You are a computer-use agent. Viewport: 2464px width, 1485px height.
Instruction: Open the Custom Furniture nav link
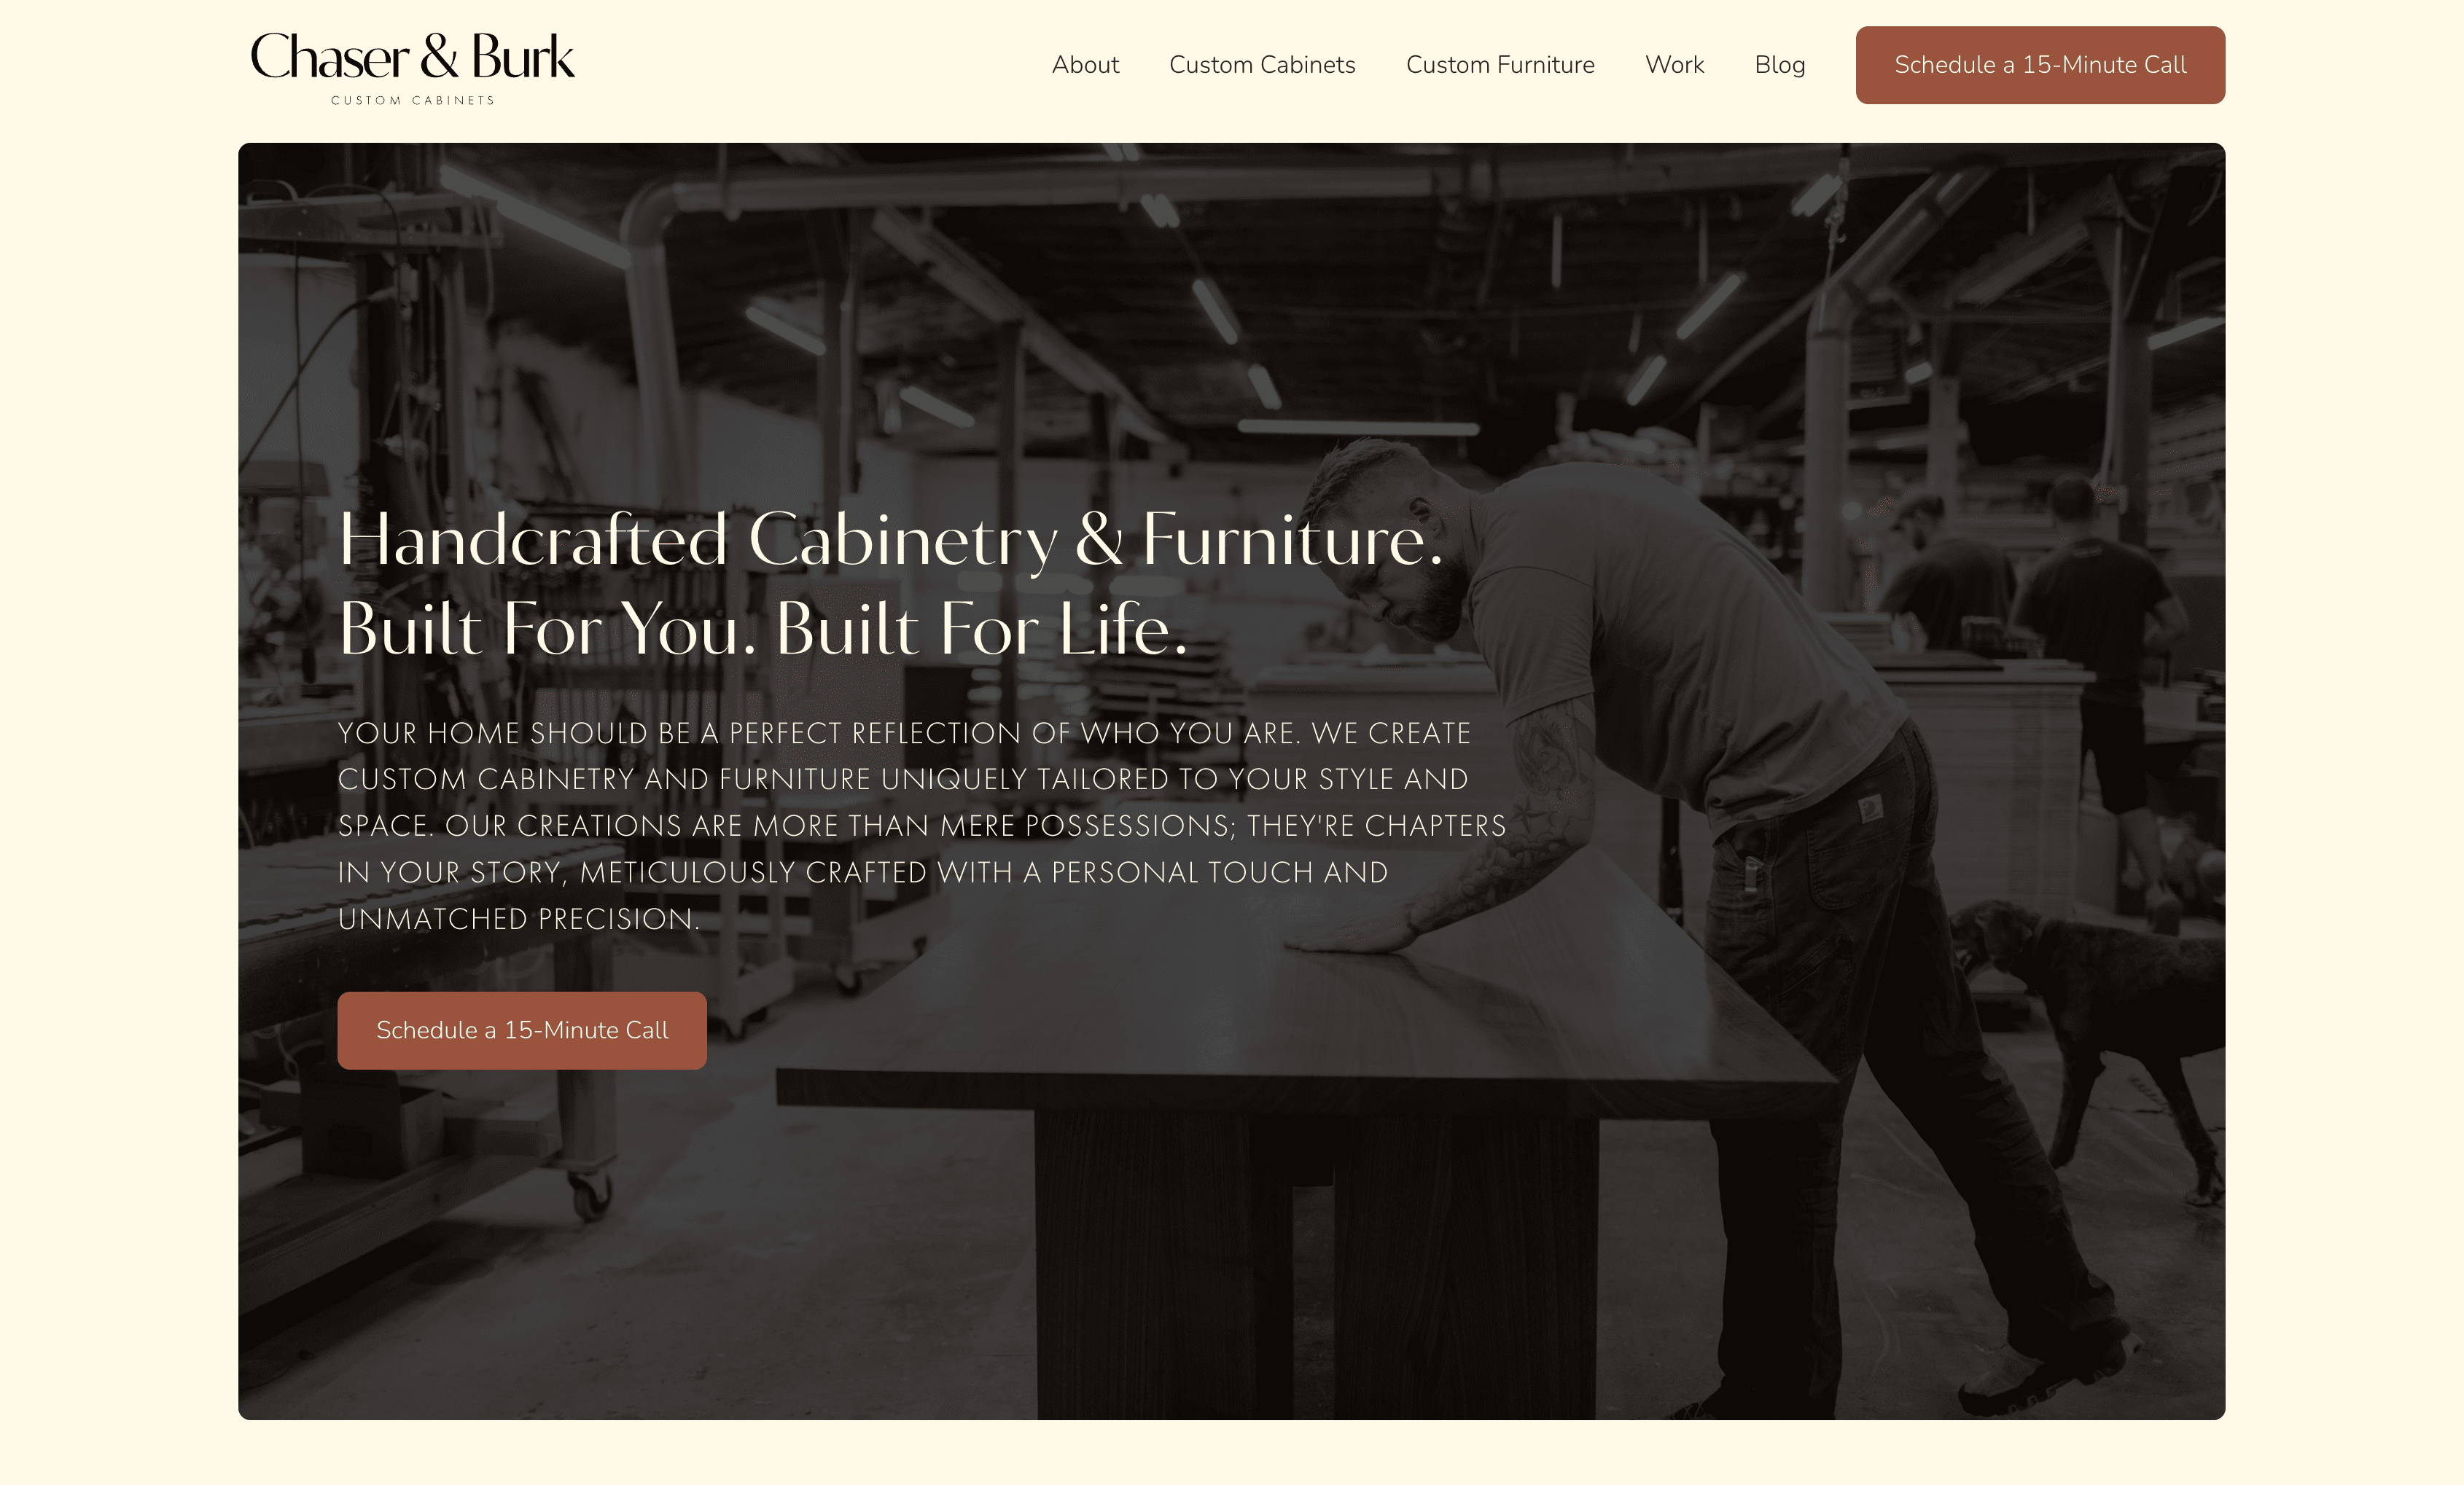point(1500,65)
